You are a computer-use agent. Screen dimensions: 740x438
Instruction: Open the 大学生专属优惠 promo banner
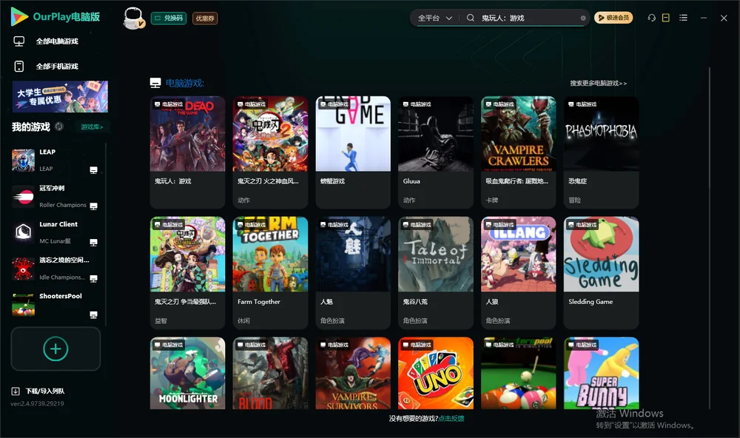tap(61, 97)
